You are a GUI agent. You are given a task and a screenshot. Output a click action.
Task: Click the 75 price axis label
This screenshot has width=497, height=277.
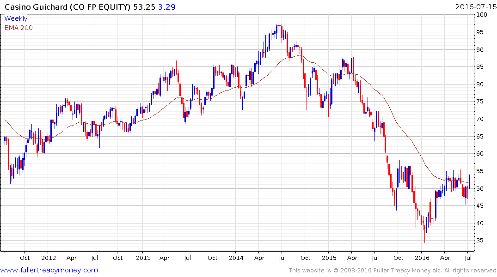coord(480,102)
